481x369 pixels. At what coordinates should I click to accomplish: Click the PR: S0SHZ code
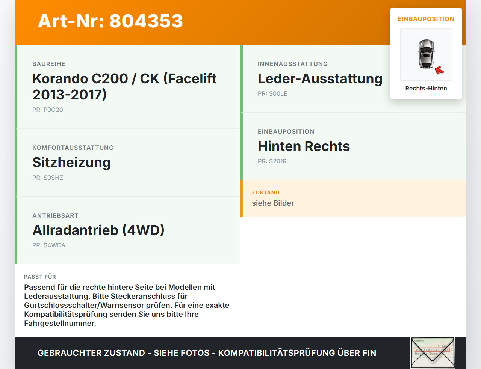click(48, 178)
